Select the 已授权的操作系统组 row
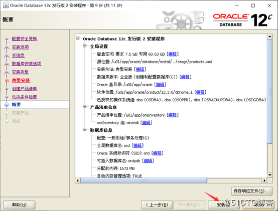 [181, 100]
